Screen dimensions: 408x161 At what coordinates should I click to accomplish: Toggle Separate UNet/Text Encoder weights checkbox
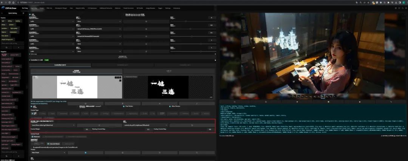(124, 15)
